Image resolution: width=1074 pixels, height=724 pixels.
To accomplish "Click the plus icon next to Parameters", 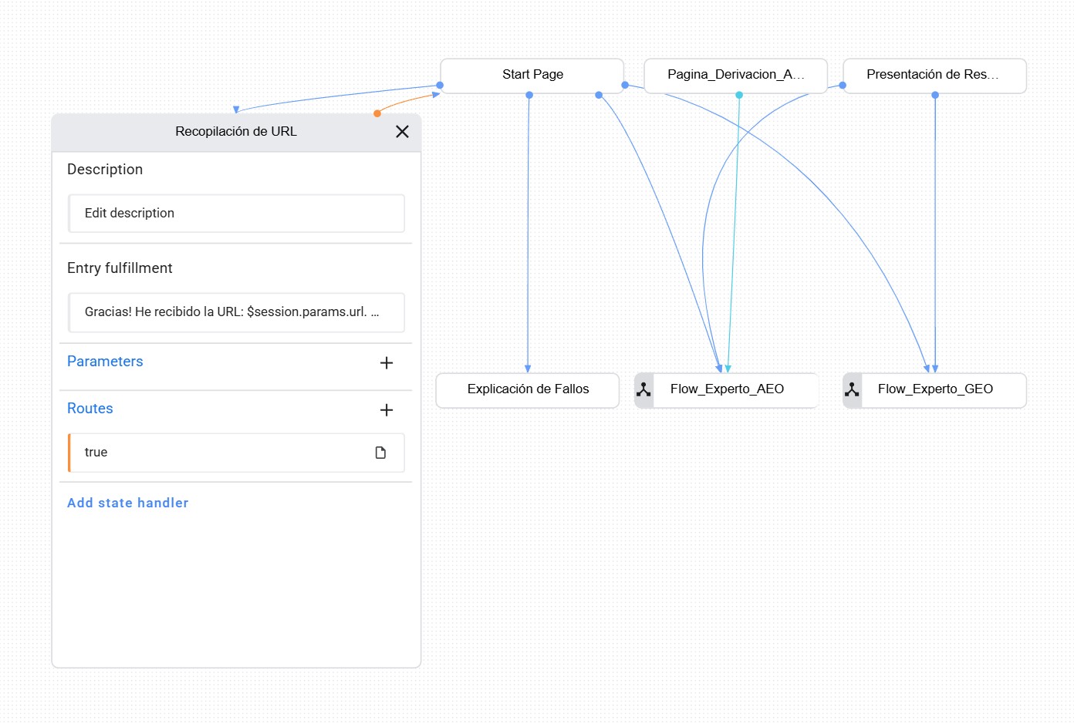I will [387, 363].
